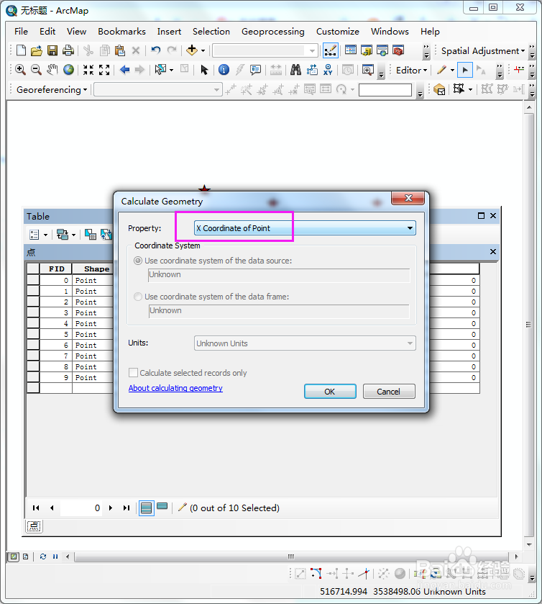Show all records view button
Screen dimensions: 542x604
(146, 508)
